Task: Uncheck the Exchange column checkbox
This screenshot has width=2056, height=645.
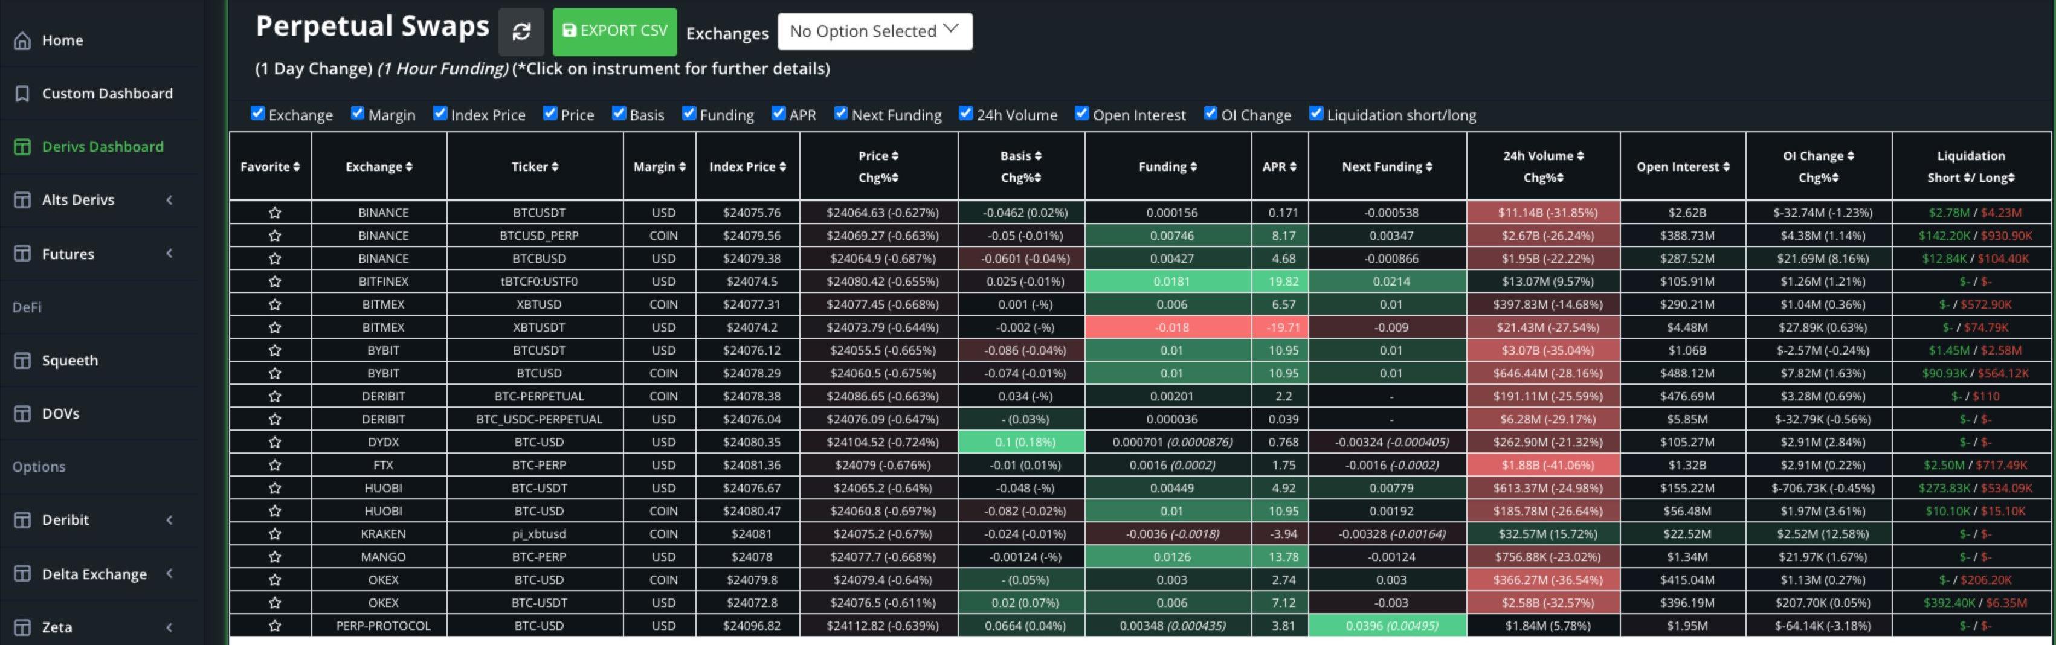Action: [258, 114]
